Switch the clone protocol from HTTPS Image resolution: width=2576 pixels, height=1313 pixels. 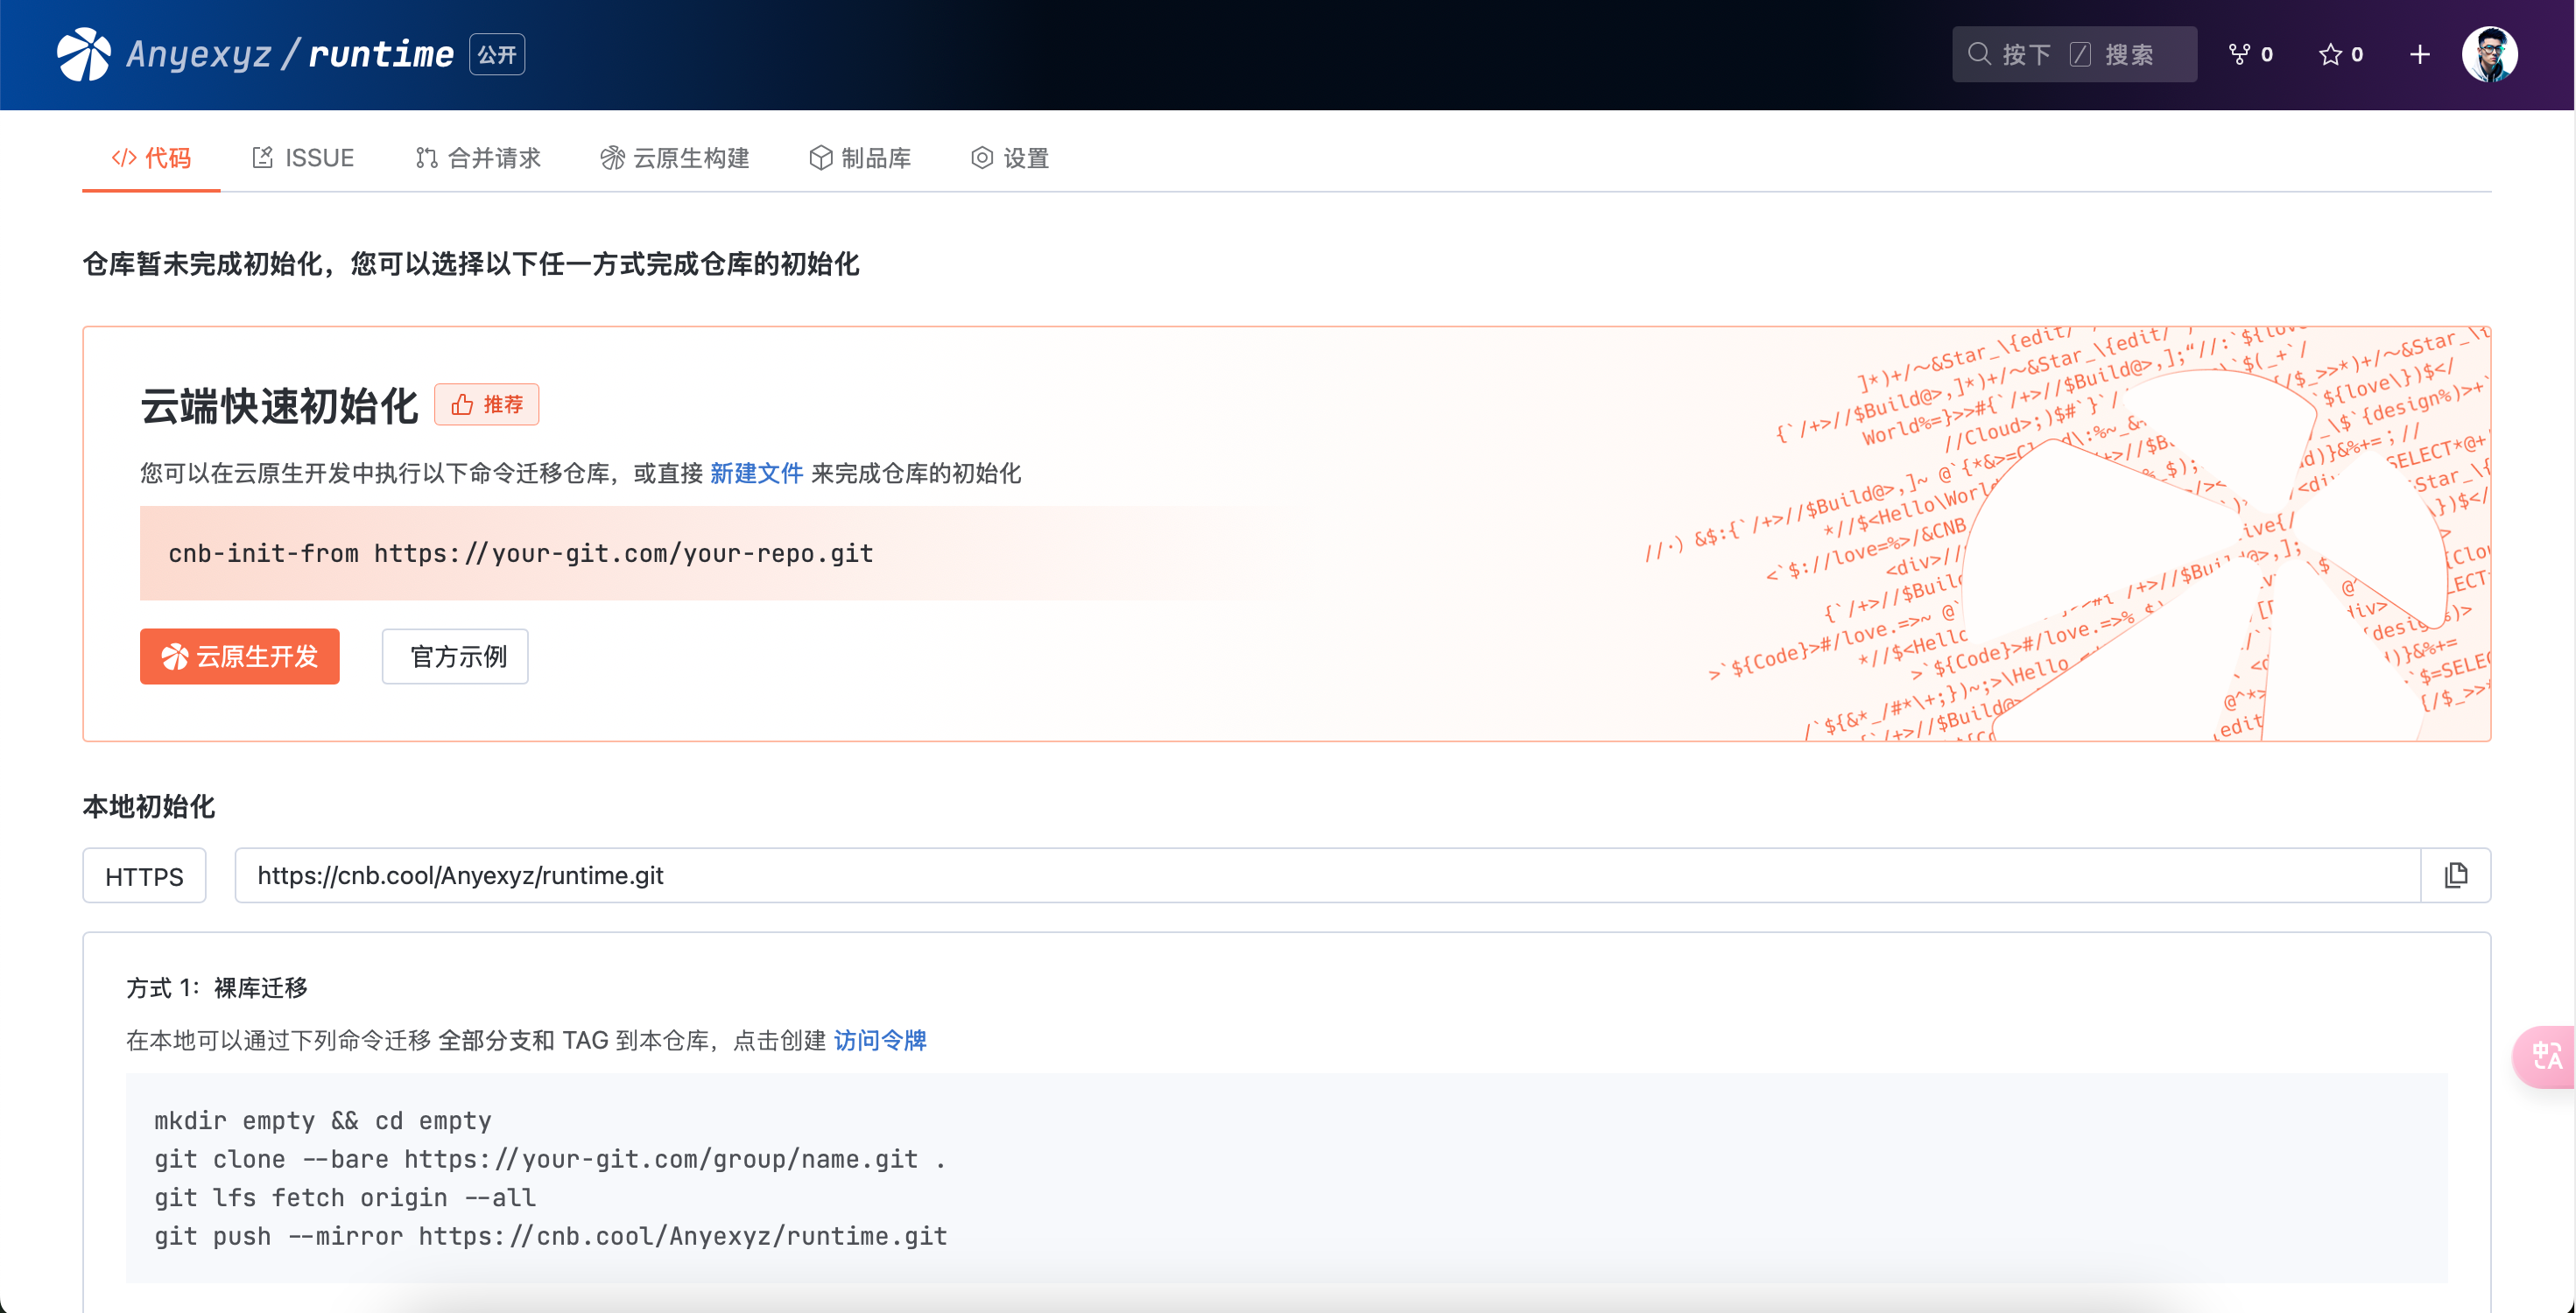click(x=144, y=875)
